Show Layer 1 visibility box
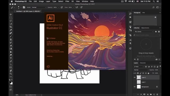170x96 pixels. (135, 82)
